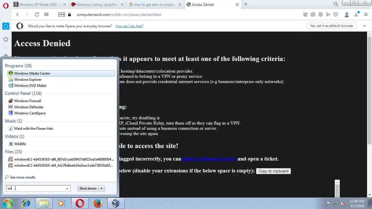Open Windows DVD Maker result
Image resolution: width=372 pixels, height=209 pixels.
(x=61, y=86)
